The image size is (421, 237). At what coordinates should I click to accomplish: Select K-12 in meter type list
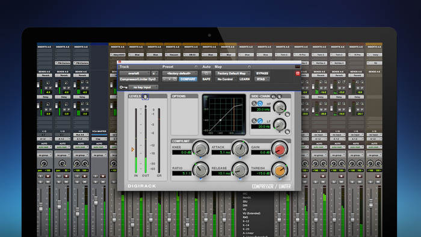click(246, 221)
